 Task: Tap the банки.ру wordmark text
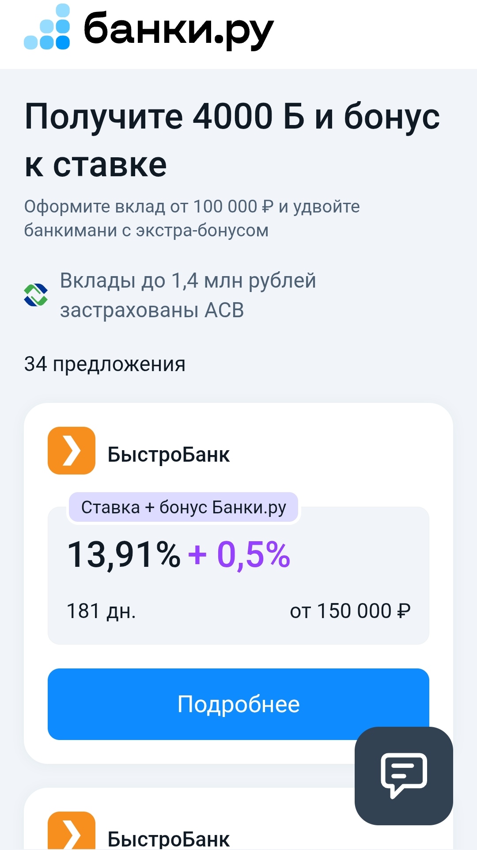tap(178, 29)
